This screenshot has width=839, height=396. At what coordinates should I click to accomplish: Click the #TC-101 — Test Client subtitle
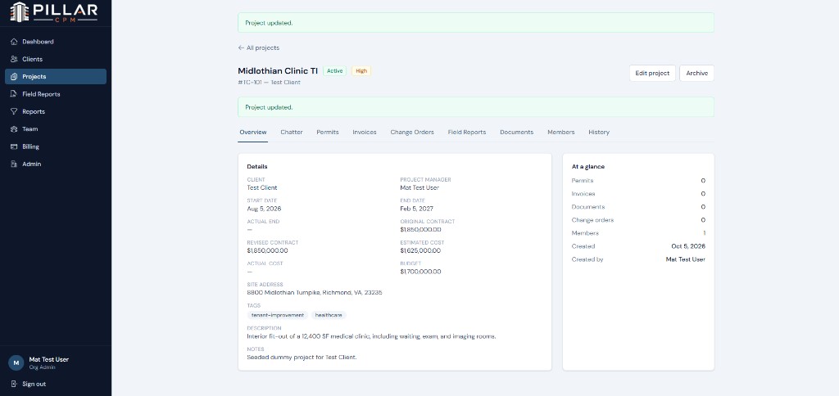click(x=269, y=83)
